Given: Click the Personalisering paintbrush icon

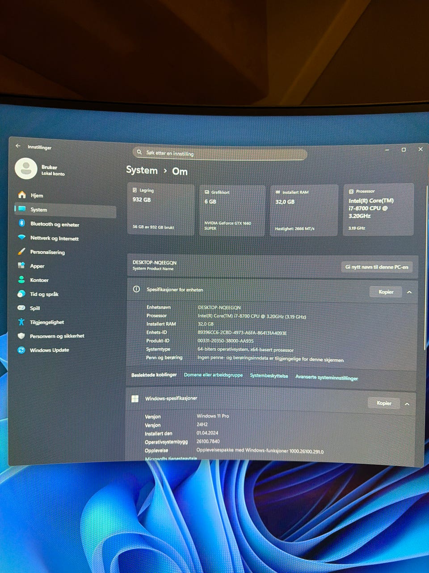Looking at the screenshot, I should coord(21,252).
